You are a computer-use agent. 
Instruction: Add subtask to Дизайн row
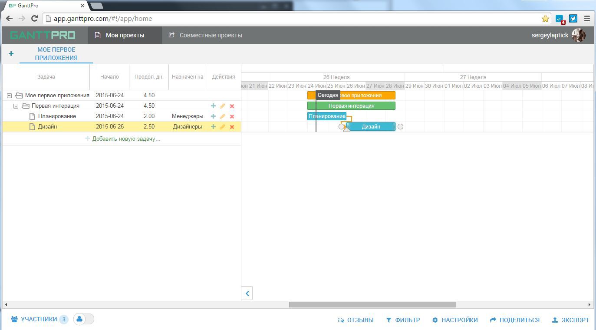(x=213, y=126)
